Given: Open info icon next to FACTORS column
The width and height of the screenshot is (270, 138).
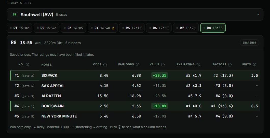Looking at the screenshot, I should coord(230,65).
